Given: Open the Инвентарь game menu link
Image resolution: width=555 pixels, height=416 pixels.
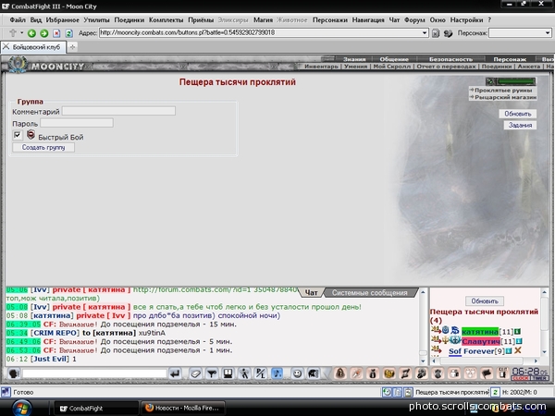Looking at the screenshot, I should (321, 67).
